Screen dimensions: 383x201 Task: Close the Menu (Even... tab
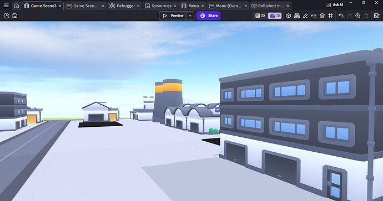click(246, 6)
